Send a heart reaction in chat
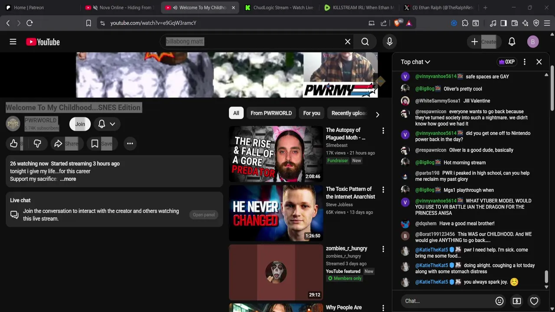The height and width of the screenshot is (312, 555). coord(534,301)
